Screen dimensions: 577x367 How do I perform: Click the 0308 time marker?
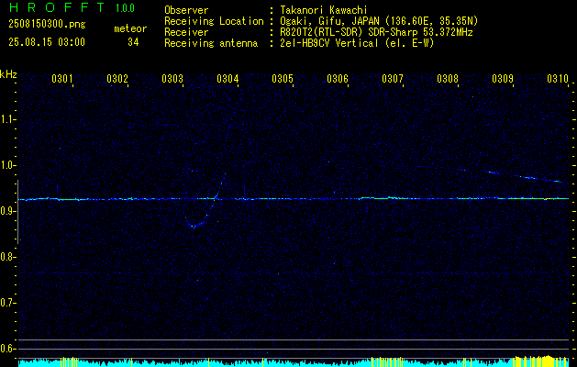(x=448, y=79)
